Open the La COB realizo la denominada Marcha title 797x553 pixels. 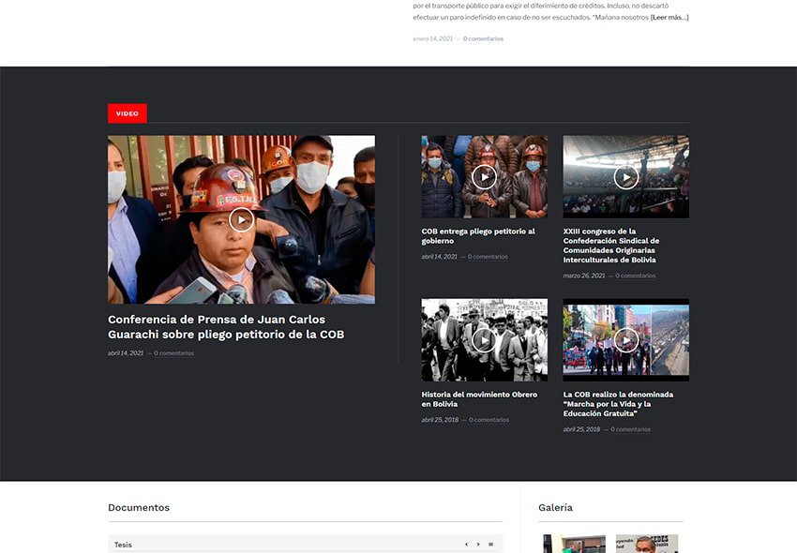tap(618, 404)
